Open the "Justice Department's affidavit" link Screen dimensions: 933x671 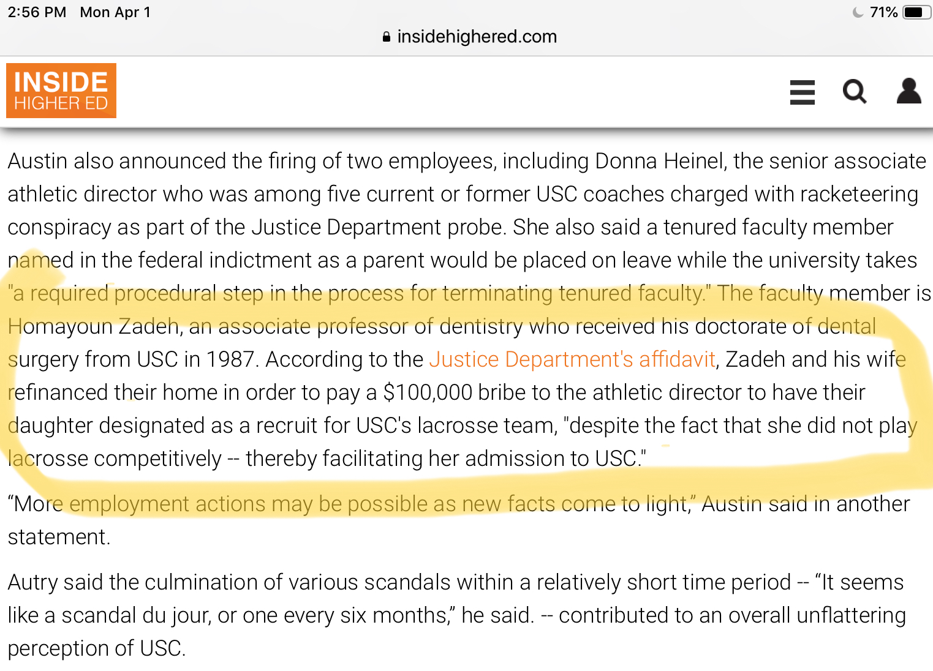(572, 359)
